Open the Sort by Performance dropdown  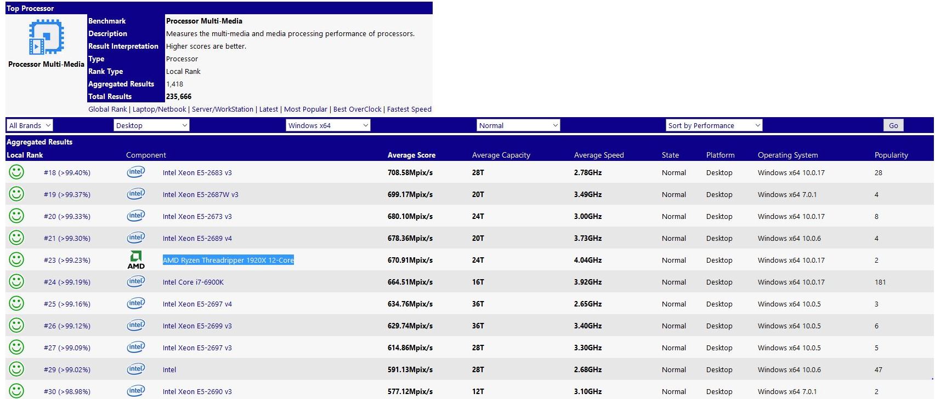(714, 125)
